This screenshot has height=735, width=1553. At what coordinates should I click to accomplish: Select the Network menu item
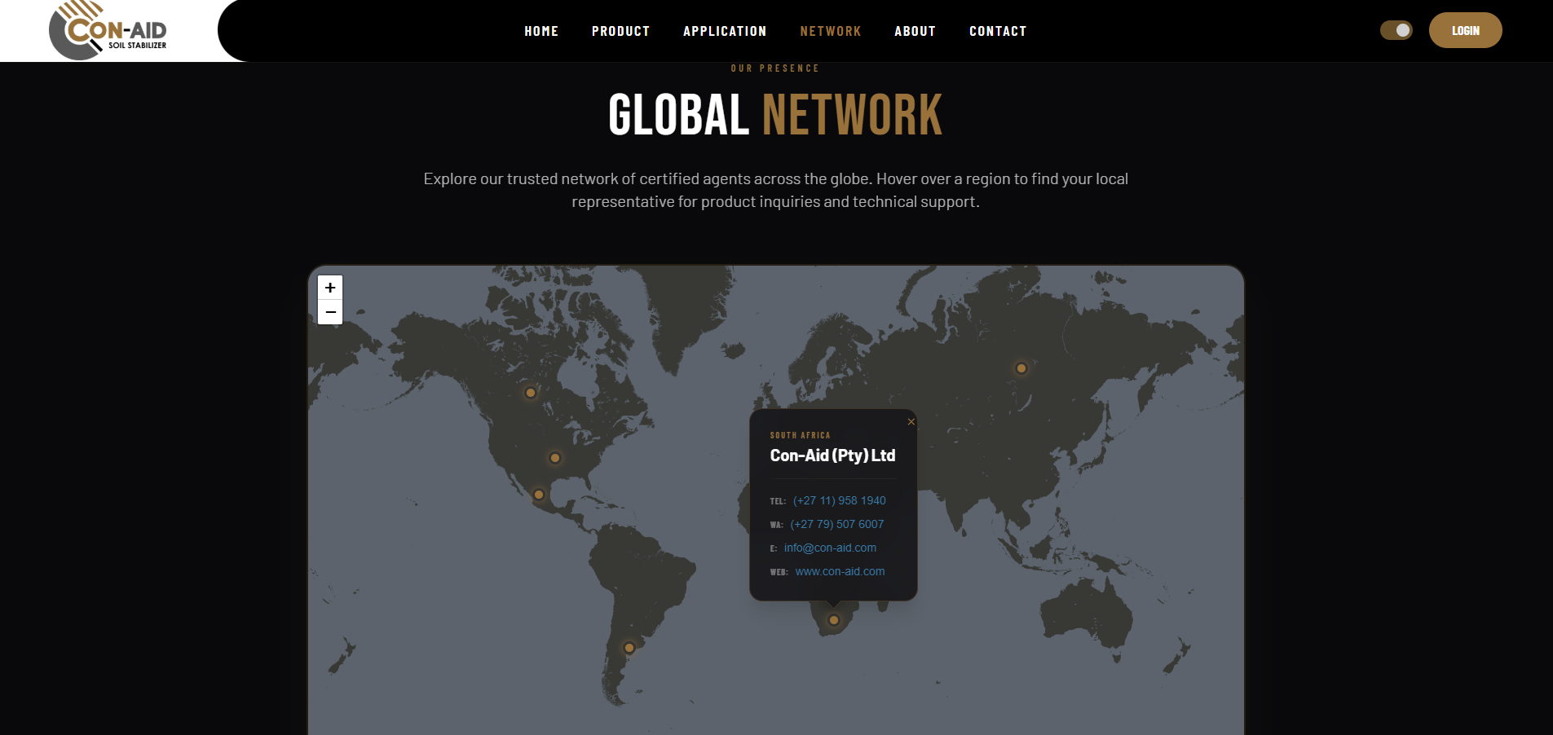tap(831, 31)
